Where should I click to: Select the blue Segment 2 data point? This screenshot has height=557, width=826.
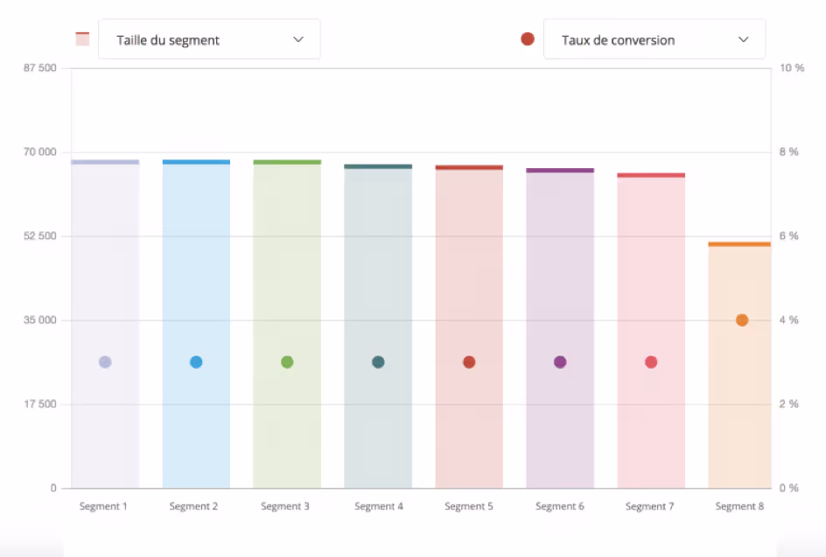click(194, 361)
